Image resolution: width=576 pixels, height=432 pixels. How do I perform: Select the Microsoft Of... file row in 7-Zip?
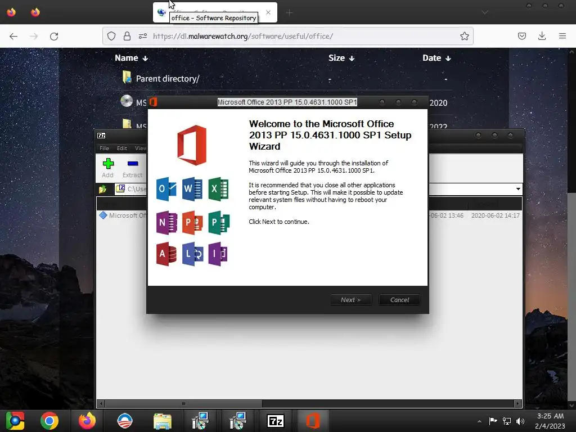coord(309,215)
